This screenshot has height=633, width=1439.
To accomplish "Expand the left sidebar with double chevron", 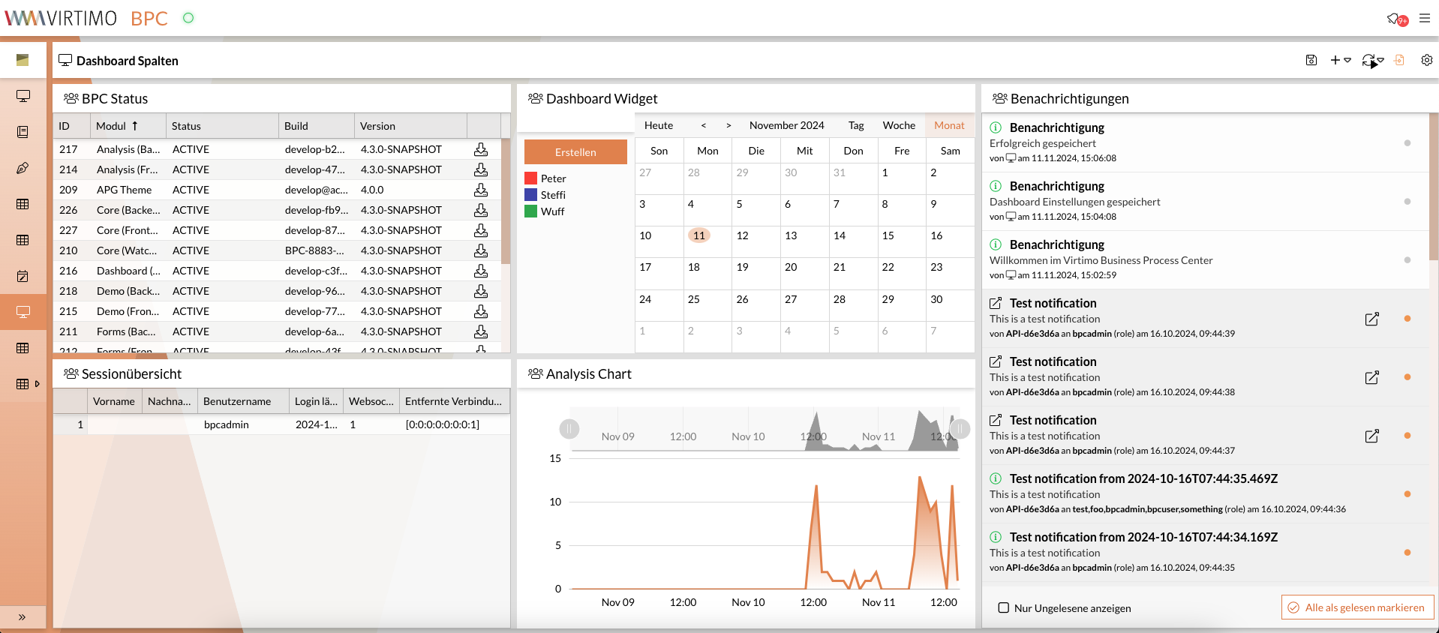I will (23, 616).
